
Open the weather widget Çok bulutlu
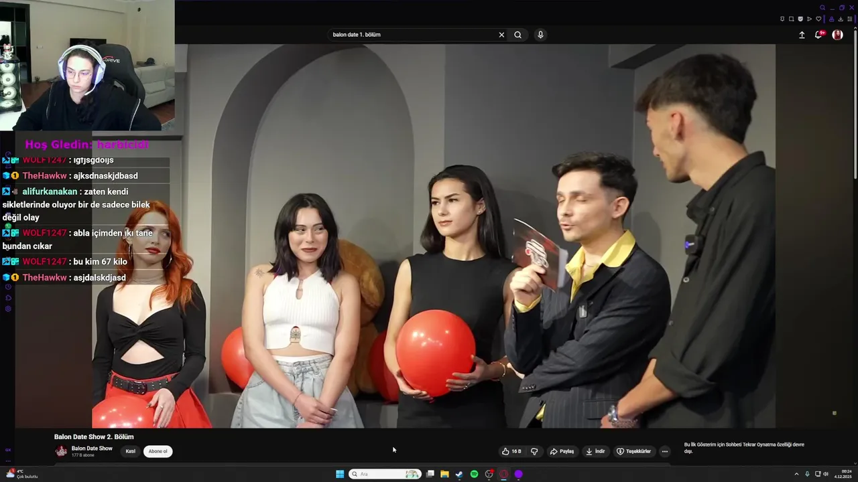pyautogui.click(x=21, y=474)
